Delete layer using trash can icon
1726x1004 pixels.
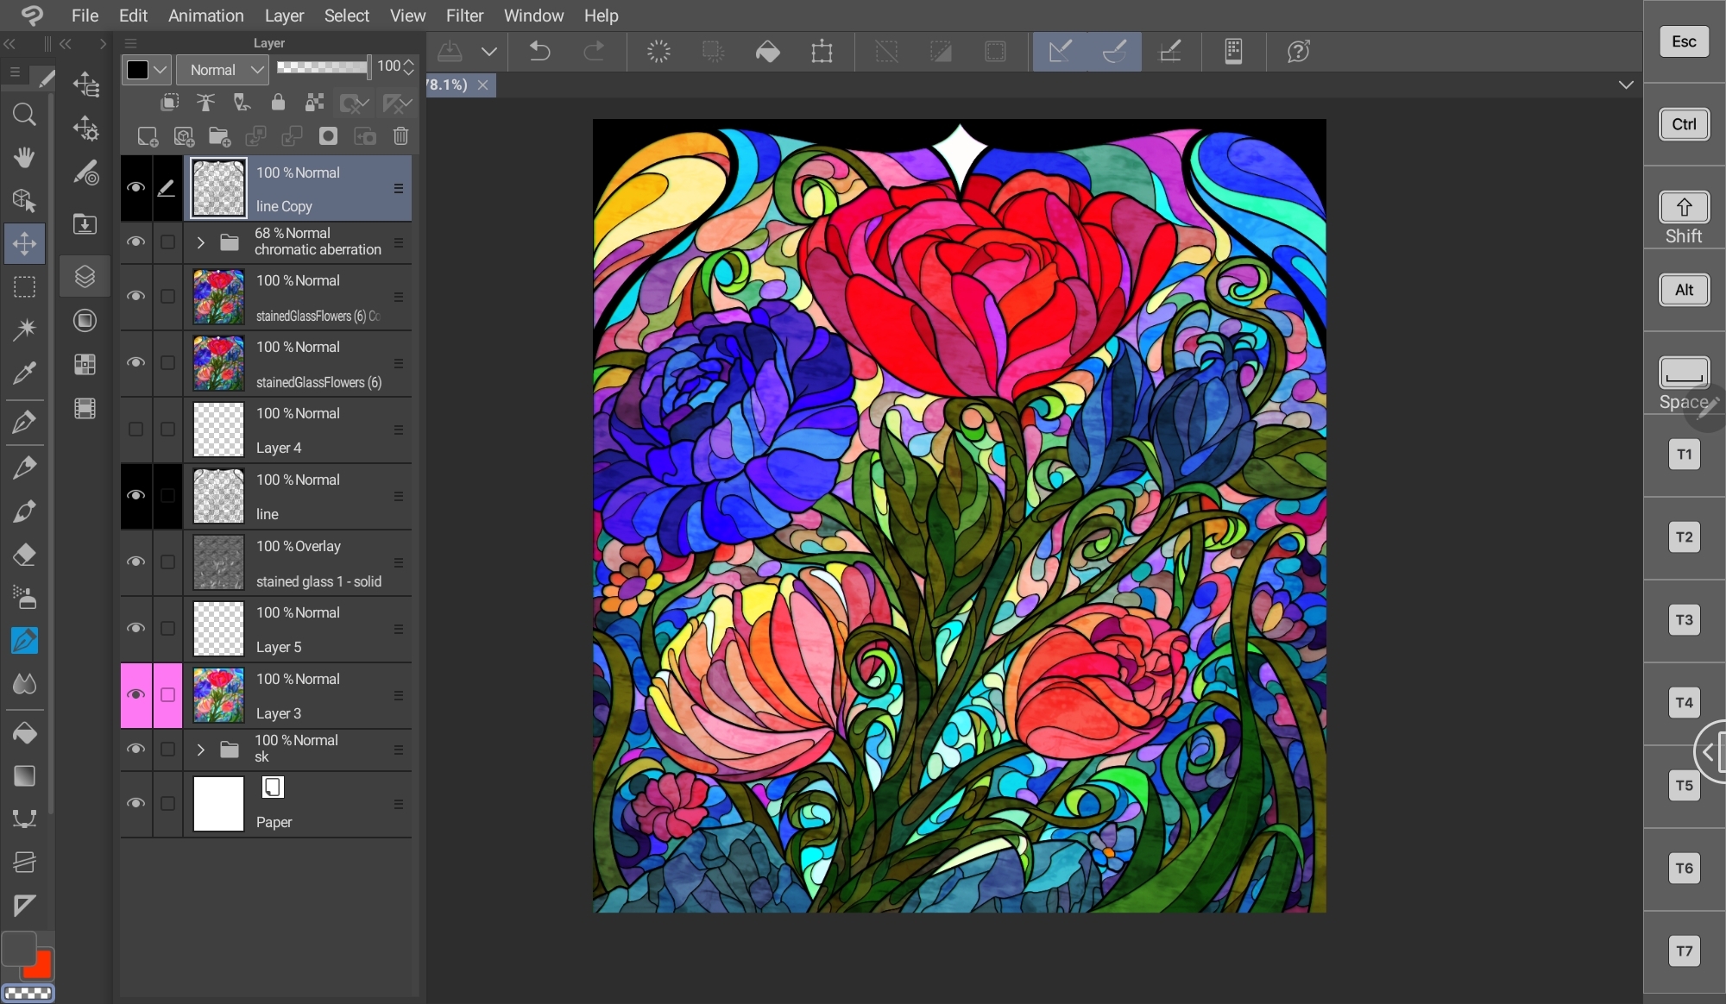(x=400, y=136)
